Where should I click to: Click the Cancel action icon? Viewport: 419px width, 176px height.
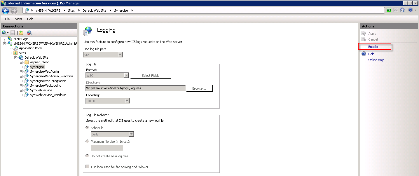click(364, 39)
